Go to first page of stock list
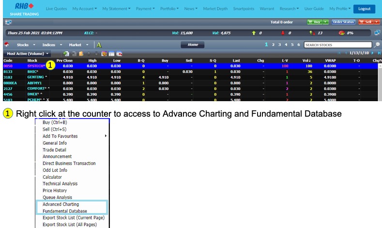Viewport: 382px width, 228px height. 339,53
